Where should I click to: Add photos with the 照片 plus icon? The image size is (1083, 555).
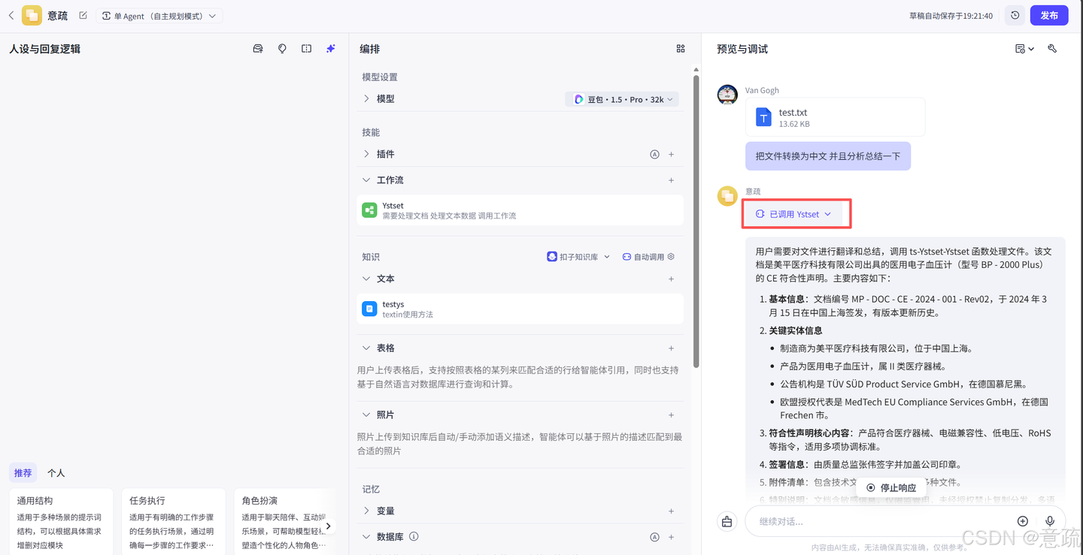672,415
